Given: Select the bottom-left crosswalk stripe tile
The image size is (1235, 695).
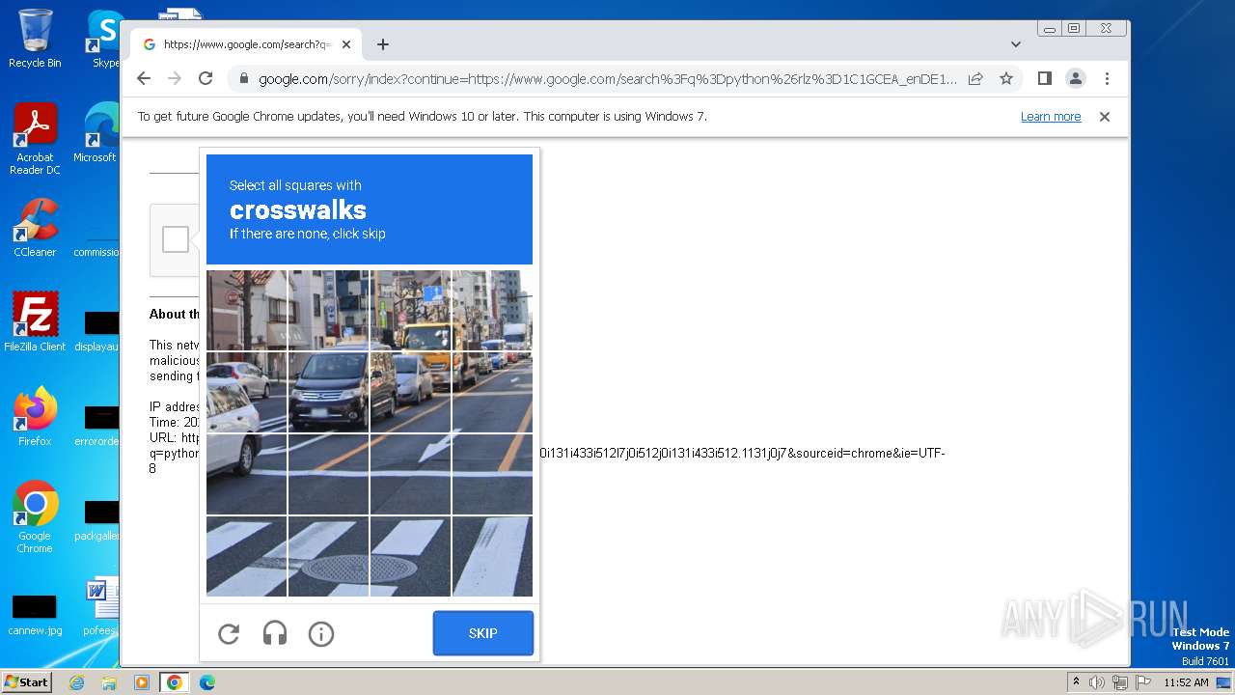Looking at the screenshot, I should pos(246,556).
